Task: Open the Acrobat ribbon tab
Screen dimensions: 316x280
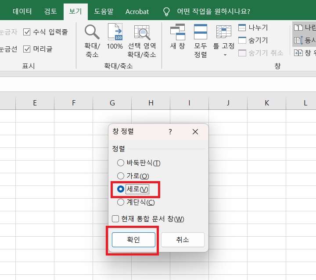Action: click(x=137, y=11)
